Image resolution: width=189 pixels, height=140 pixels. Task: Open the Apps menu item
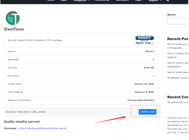click(64, 0)
